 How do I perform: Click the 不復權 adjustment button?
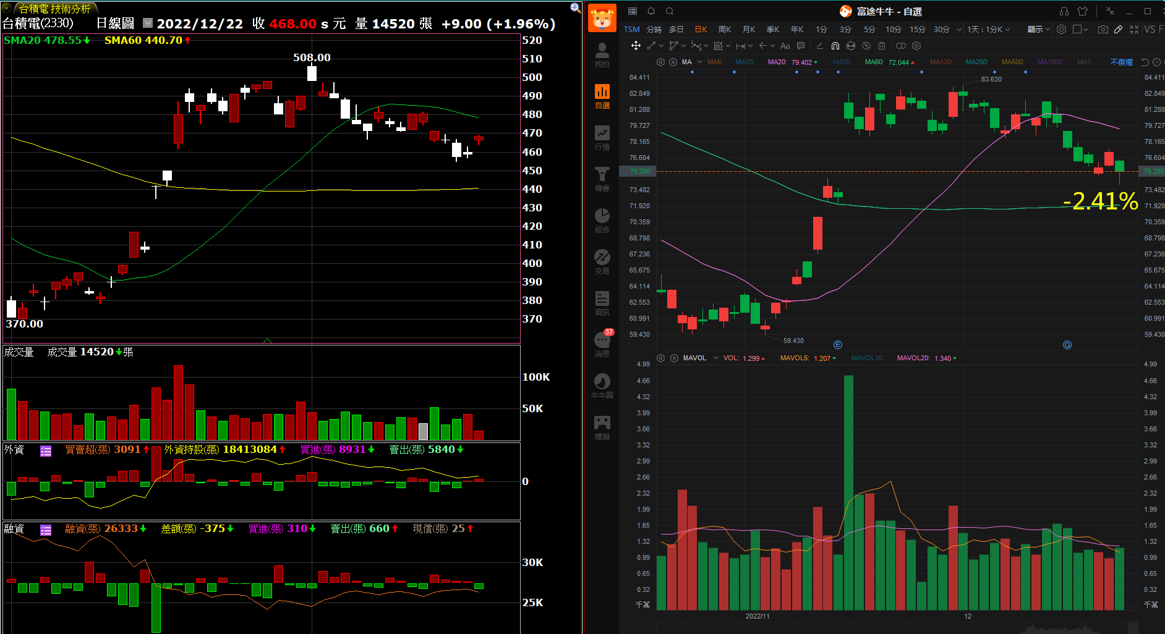click(x=1121, y=62)
